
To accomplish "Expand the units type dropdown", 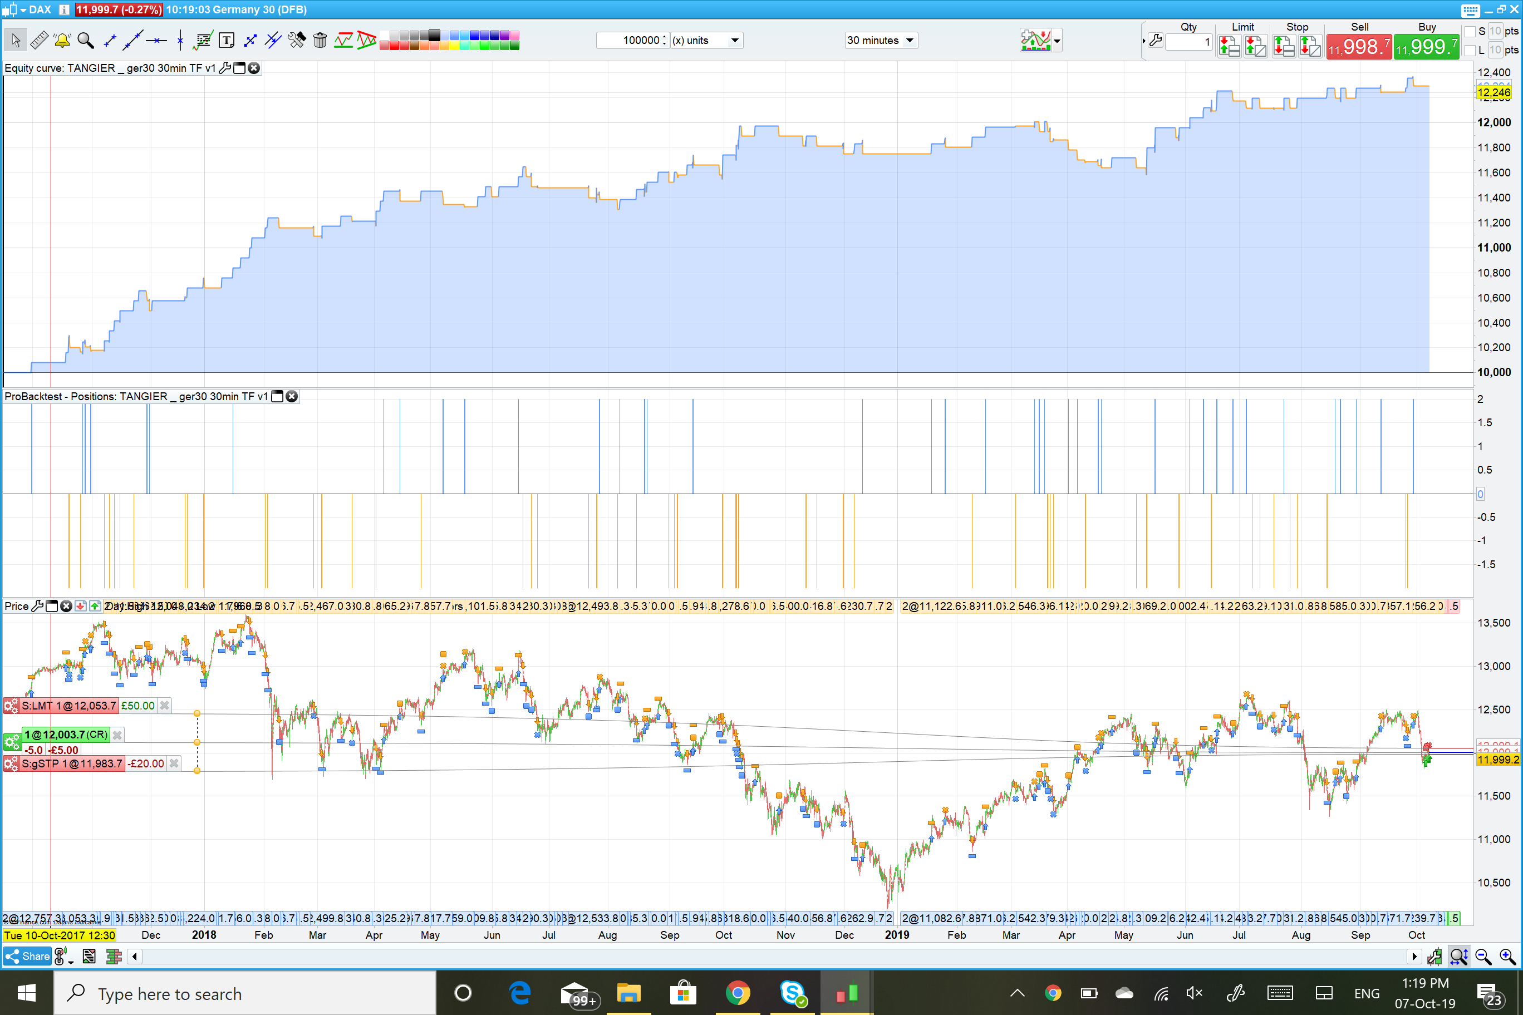I will tap(735, 40).
